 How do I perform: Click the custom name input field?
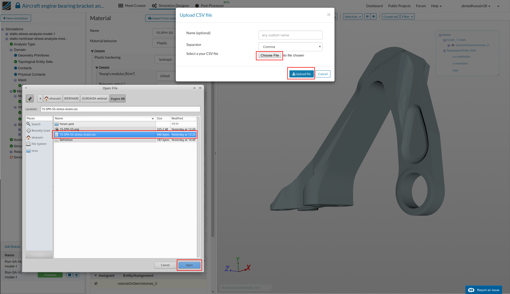tap(290, 35)
